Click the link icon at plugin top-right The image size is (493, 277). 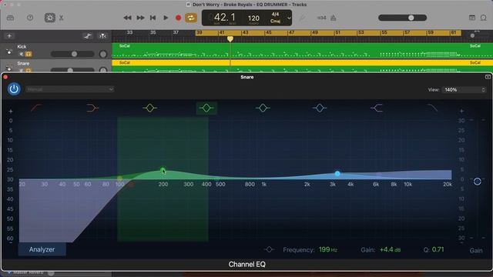tap(488, 77)
